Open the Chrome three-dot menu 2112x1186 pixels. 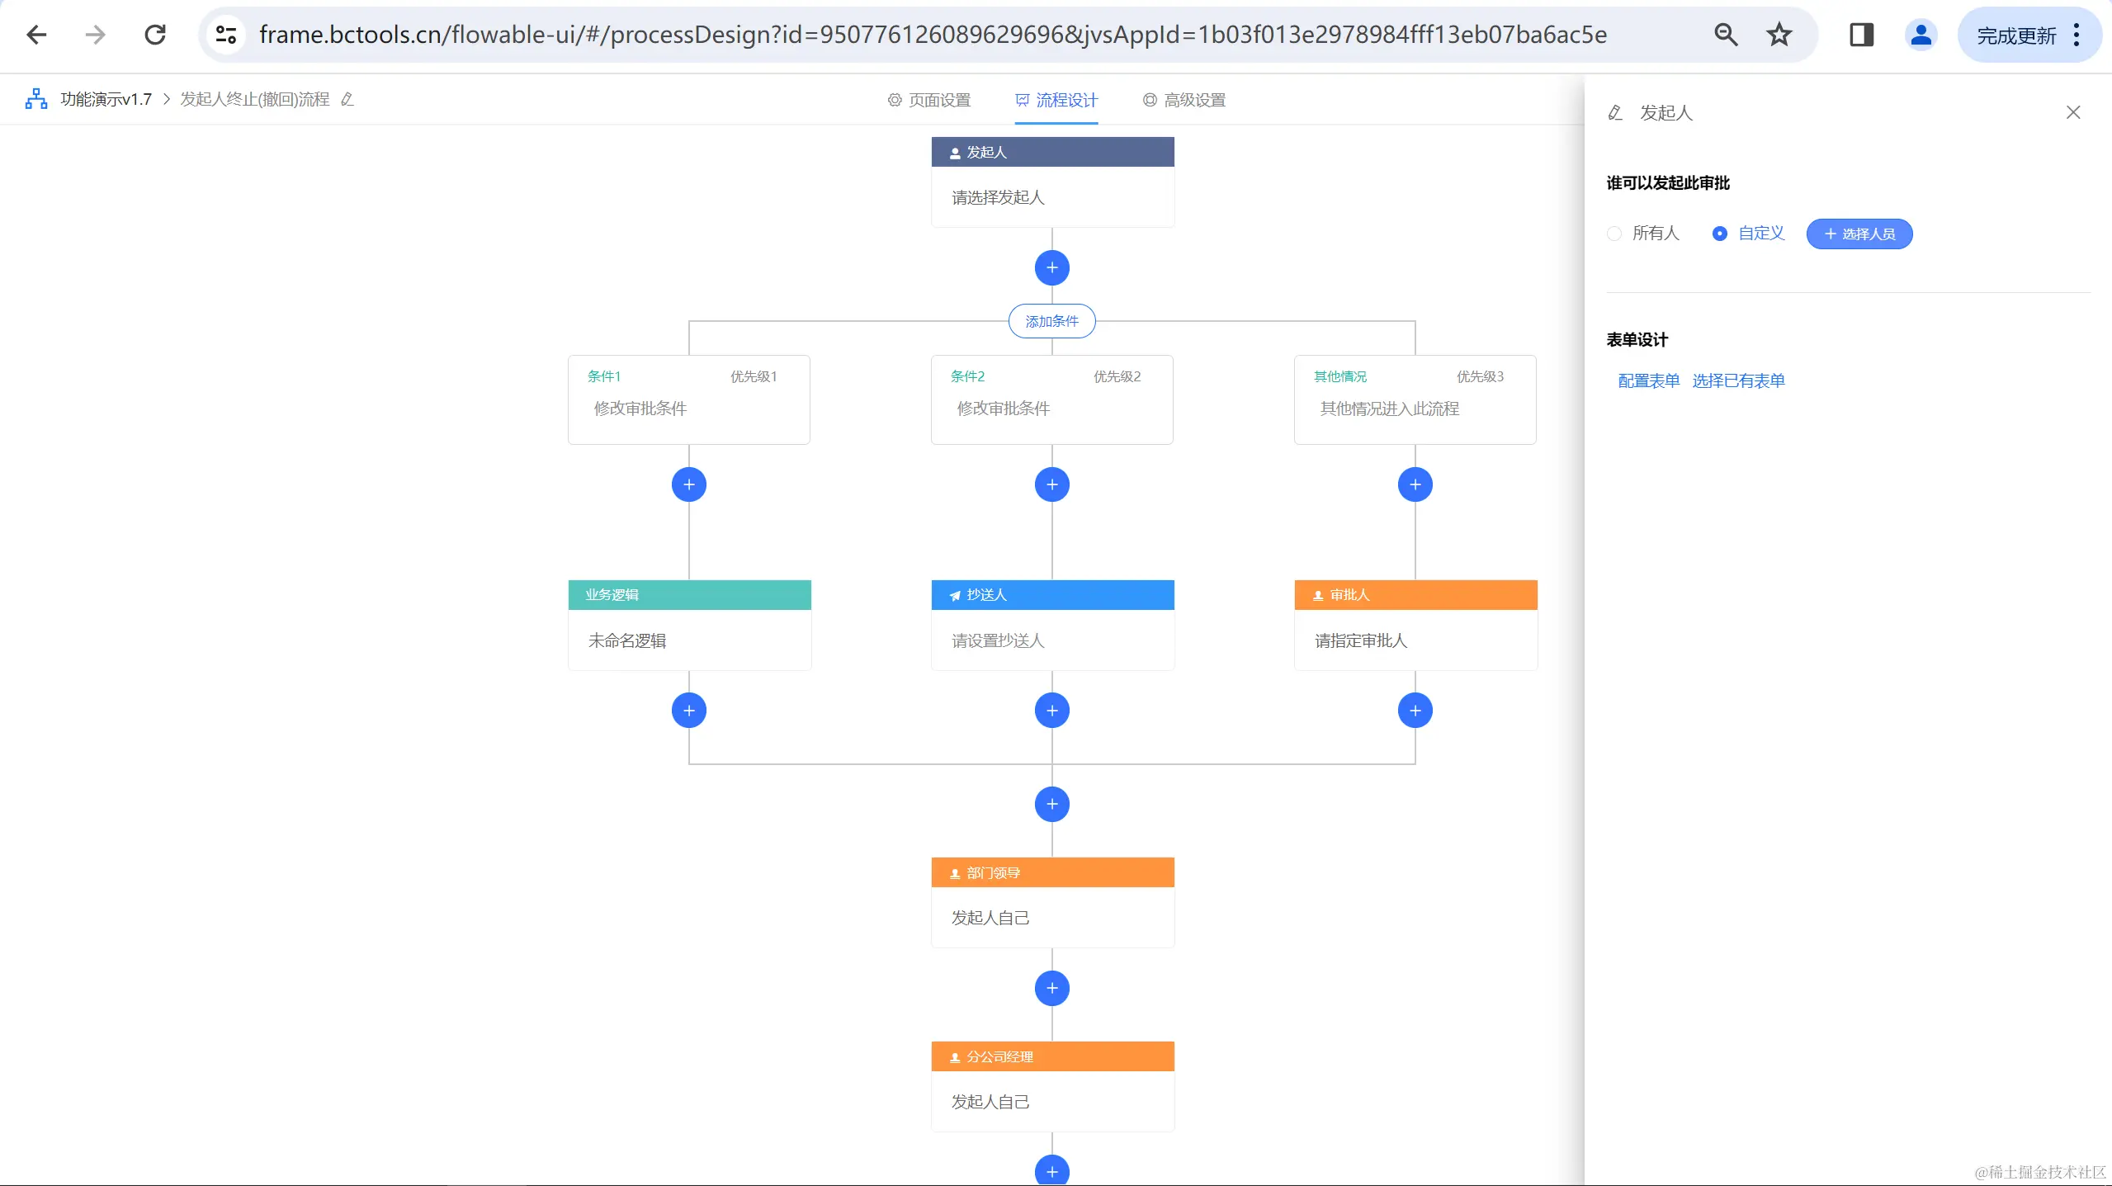(x=2077, y=35)
